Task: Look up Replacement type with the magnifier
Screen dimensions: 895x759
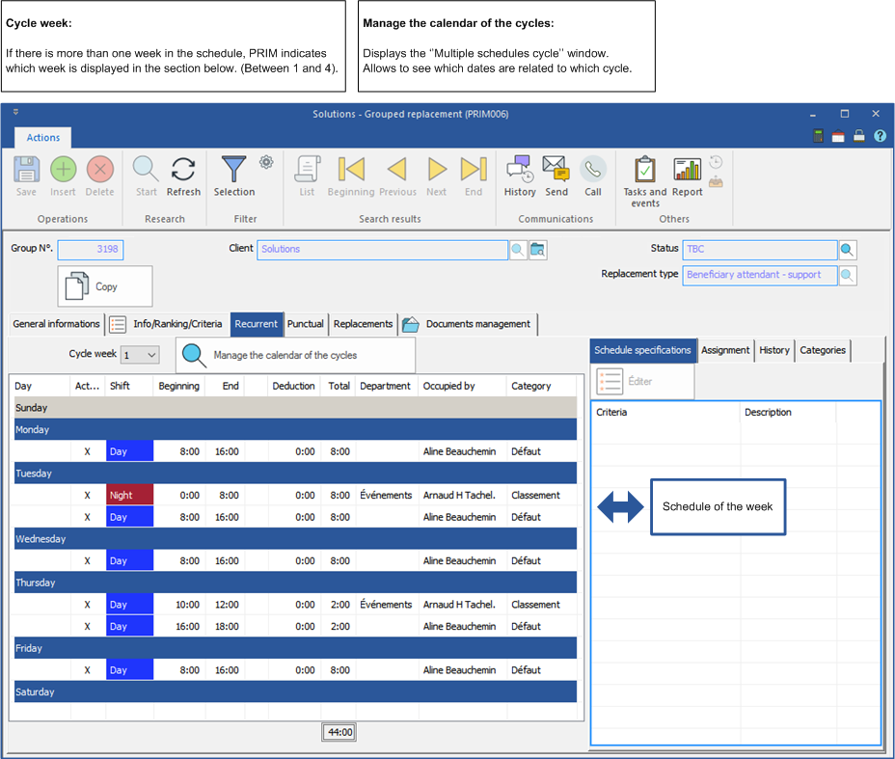Action: (x=848, y=276)
